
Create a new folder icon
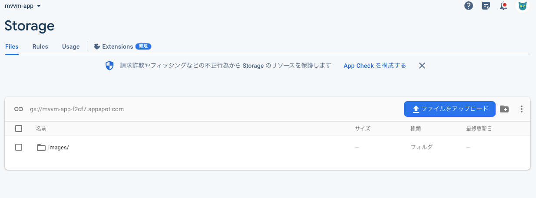pos(504,109)
